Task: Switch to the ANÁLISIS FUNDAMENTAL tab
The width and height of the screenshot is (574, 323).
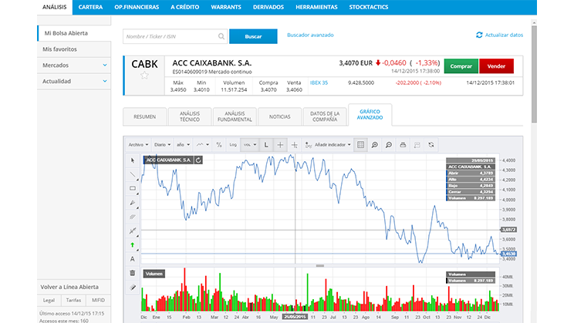Action: coord(235,116)
